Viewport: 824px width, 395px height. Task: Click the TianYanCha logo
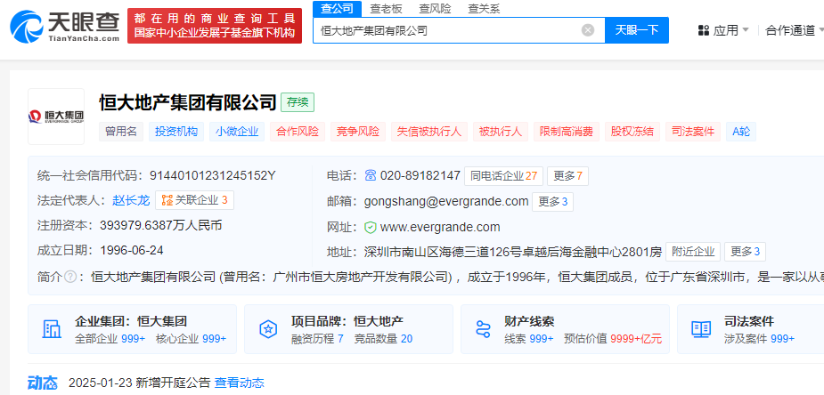pyautogui.click(x=64, y=25)
